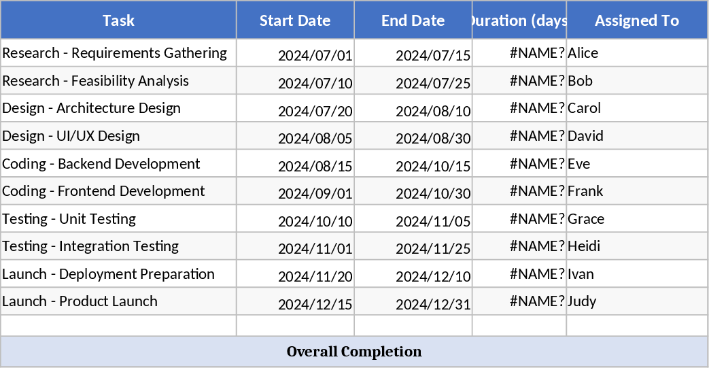709x368 pixels.
Task: Click the Task column header
Action: point(118,20)
